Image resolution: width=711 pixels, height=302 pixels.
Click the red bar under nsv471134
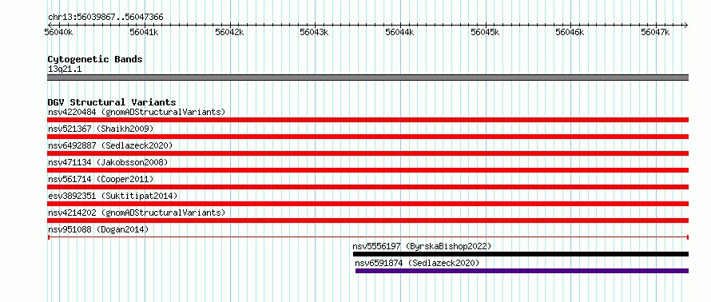367,170
